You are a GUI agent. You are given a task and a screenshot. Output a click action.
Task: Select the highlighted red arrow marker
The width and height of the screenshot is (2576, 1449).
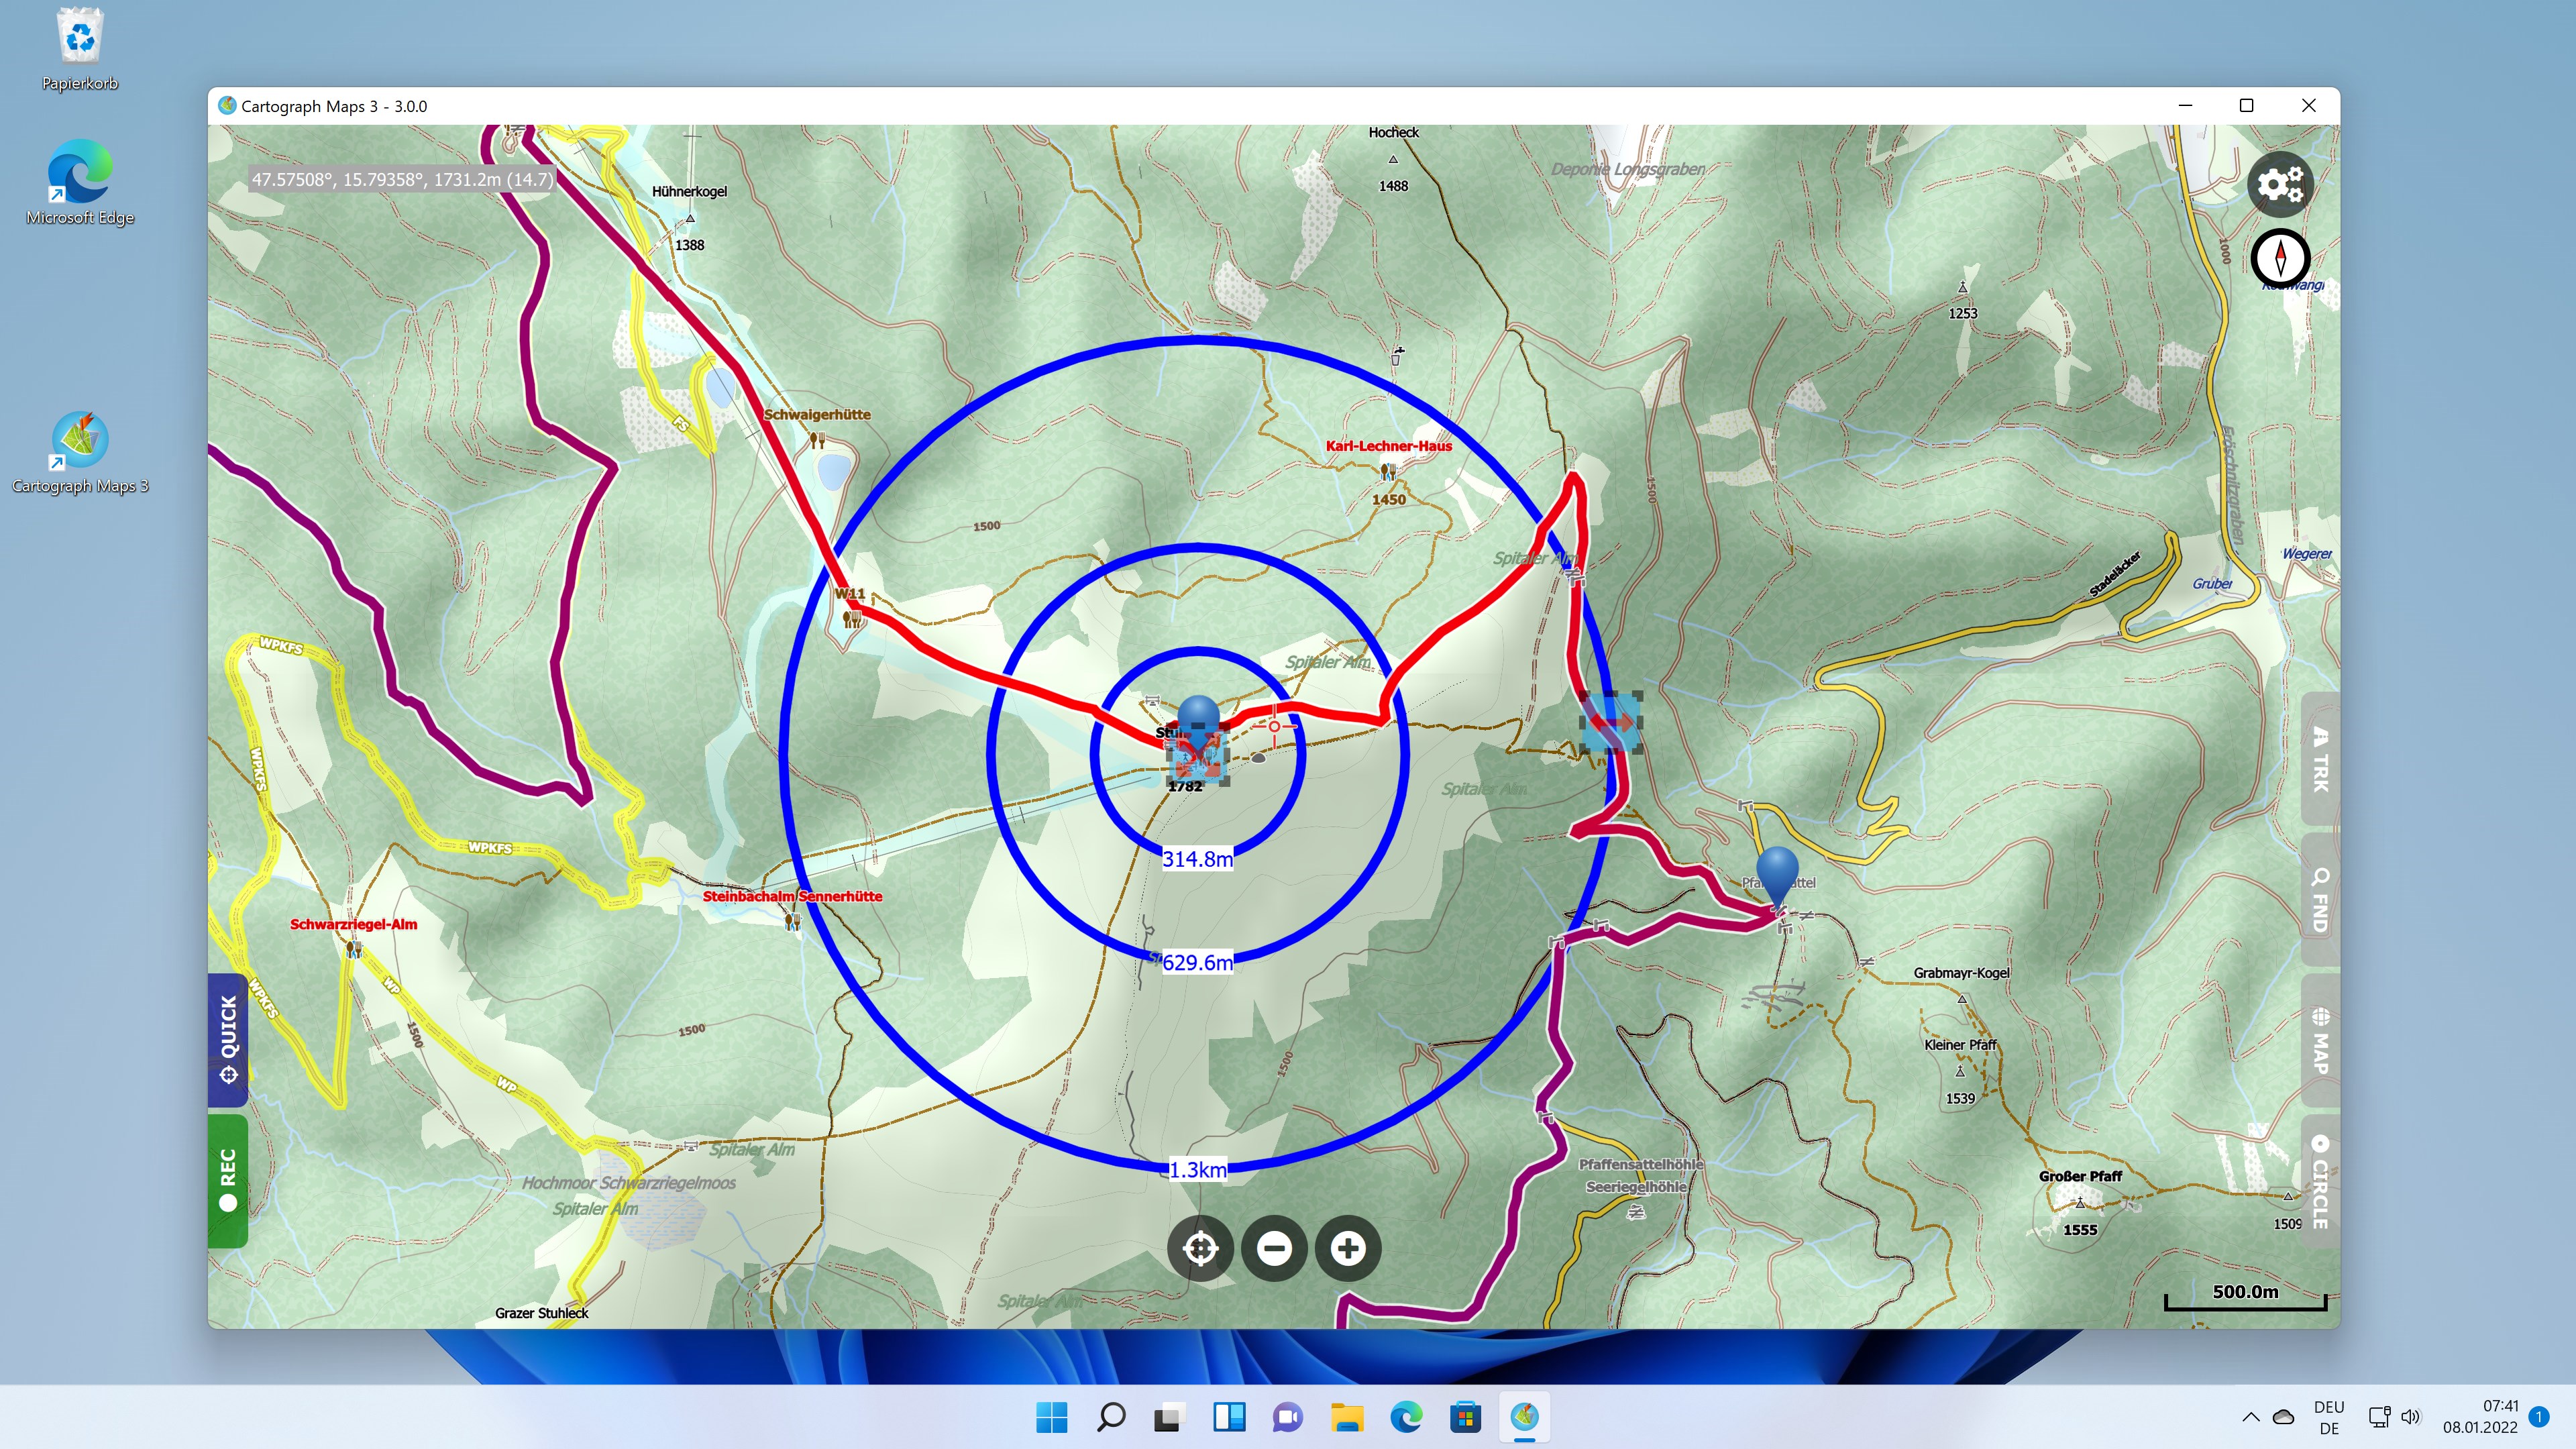click(x=1611, y=722)
